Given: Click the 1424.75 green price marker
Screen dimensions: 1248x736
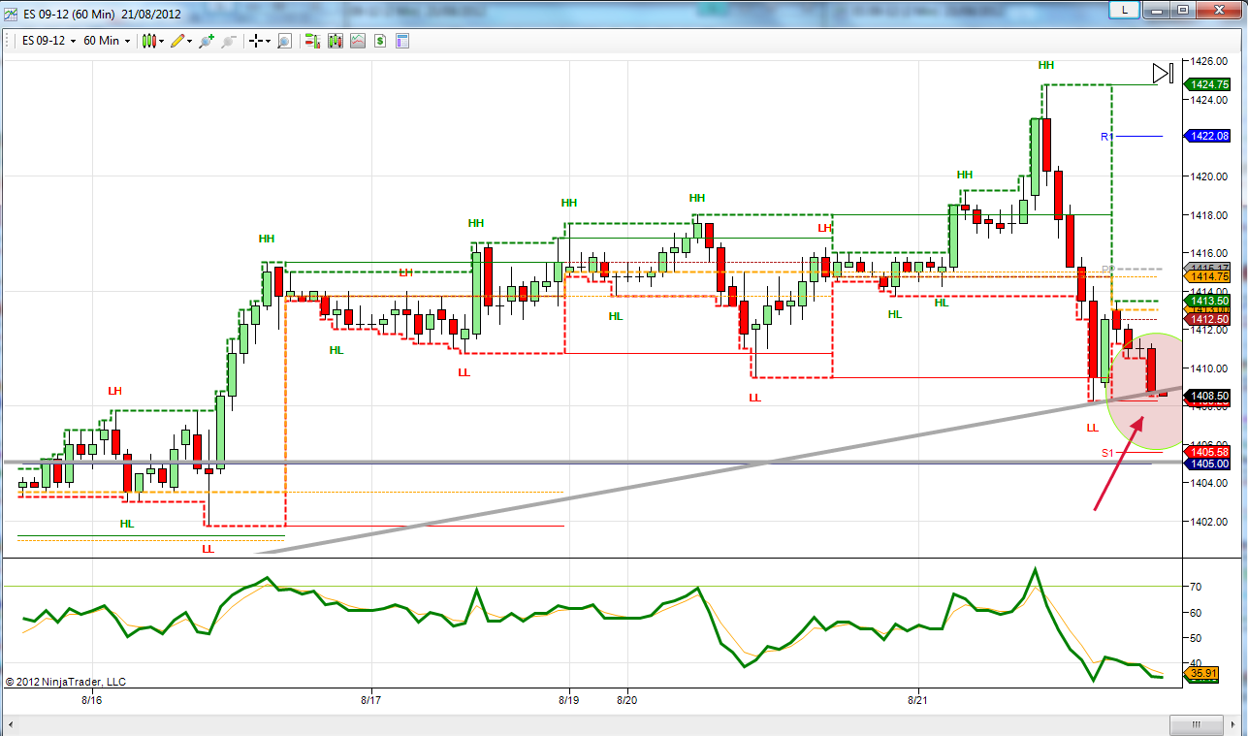Looking at the screenshot, I should click(x=1207, y=84).
